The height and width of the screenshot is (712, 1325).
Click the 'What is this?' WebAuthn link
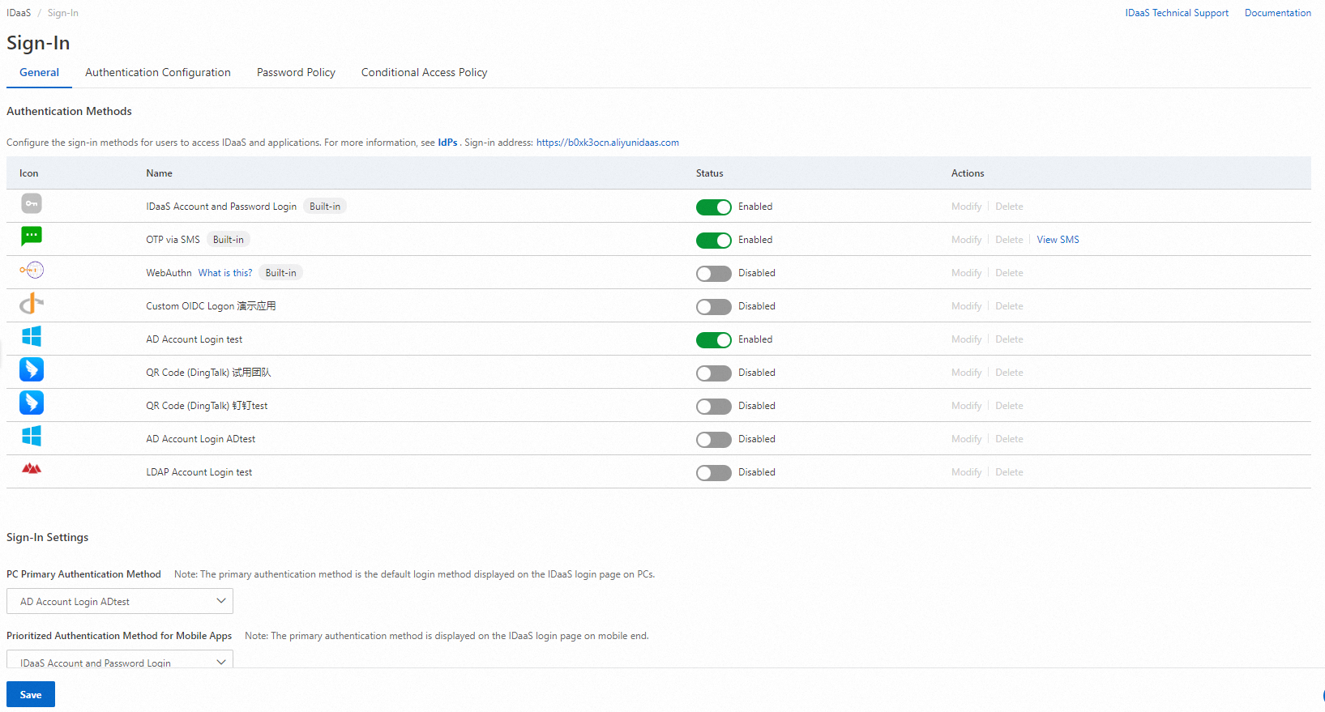(225, 273)
